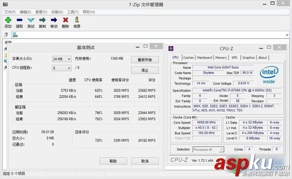Switch to the About tab in CPU-Z

pos(263,58)
